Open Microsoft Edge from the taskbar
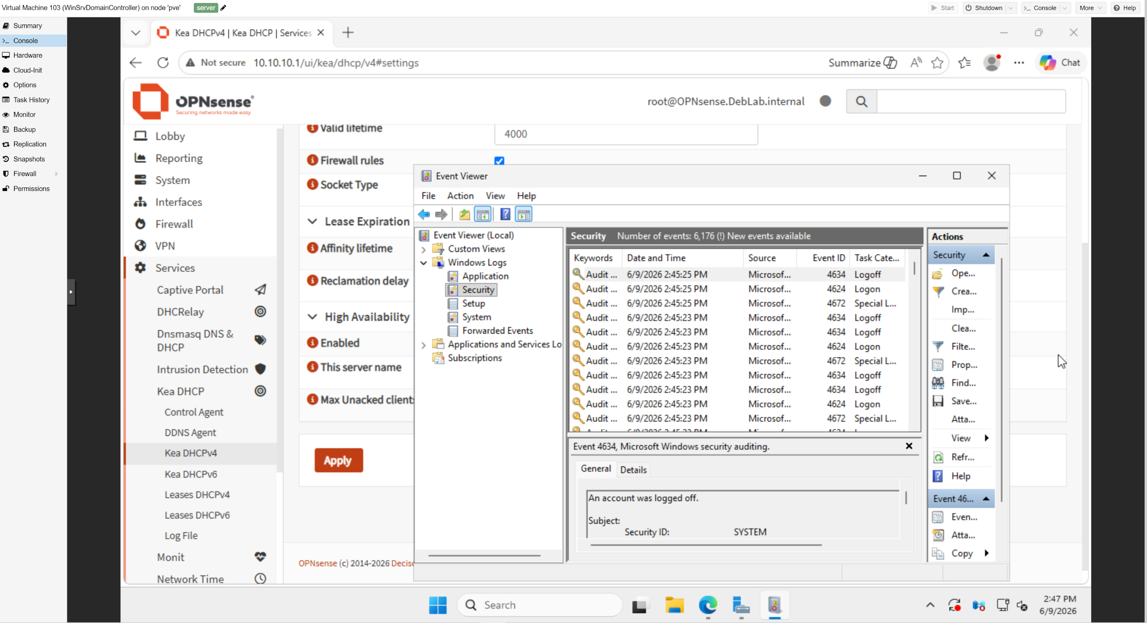The width and height of the screenshot is (1147, 623). click(708, 605)
